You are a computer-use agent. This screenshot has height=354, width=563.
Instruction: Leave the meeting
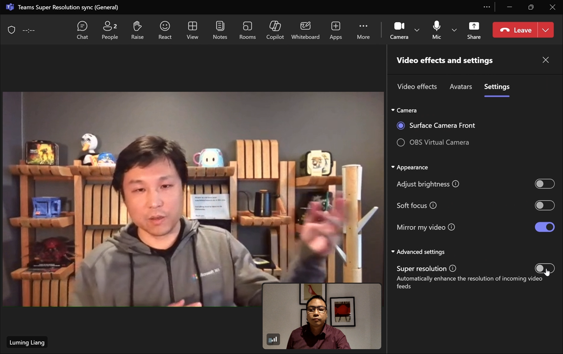tap(515, 30)
